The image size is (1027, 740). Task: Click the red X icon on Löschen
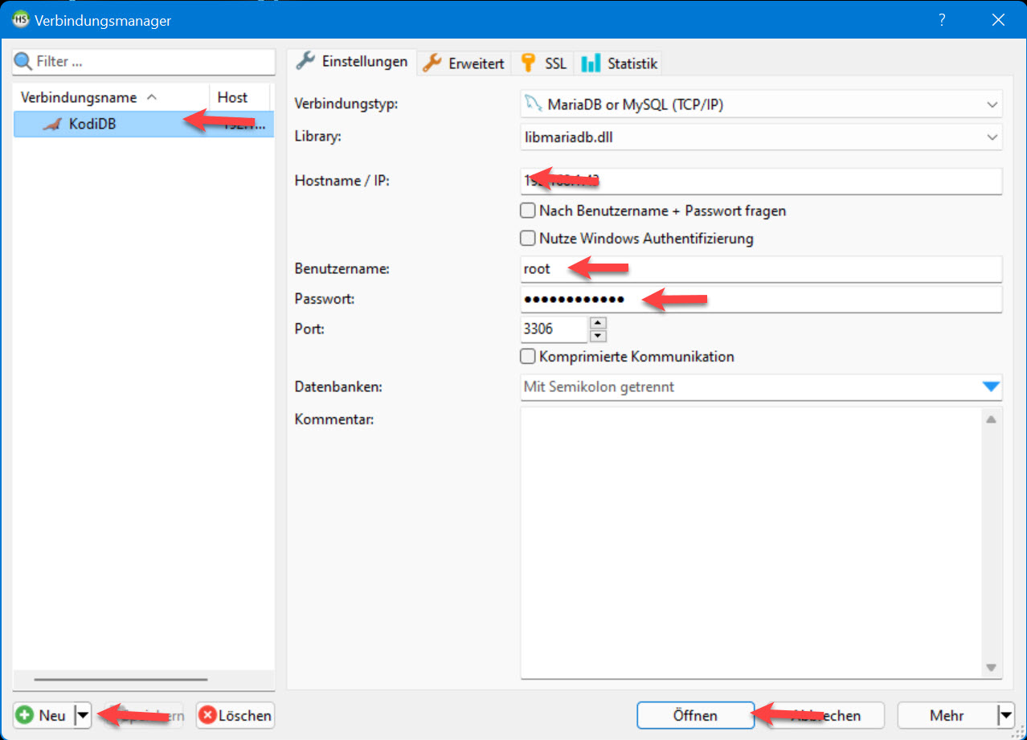(x=207, y=715)
